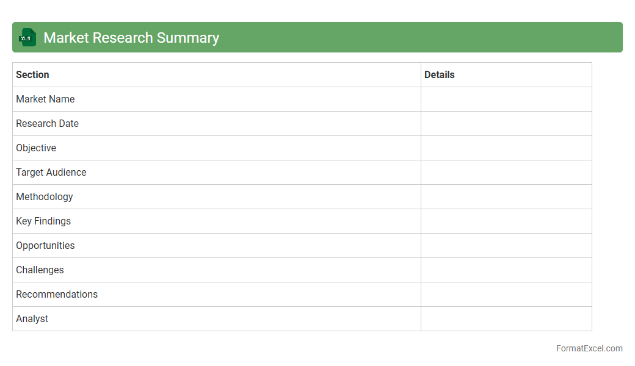Select the Details cell beside Research Date

click(506, 123)
